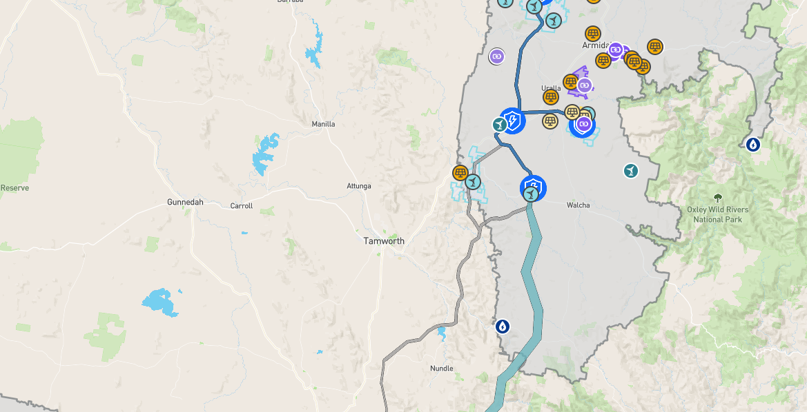Open the tree icon of Oxley Wild Rivers National Park
The height and width of the screenshot is (412, 807).
(x=717, y=198)
